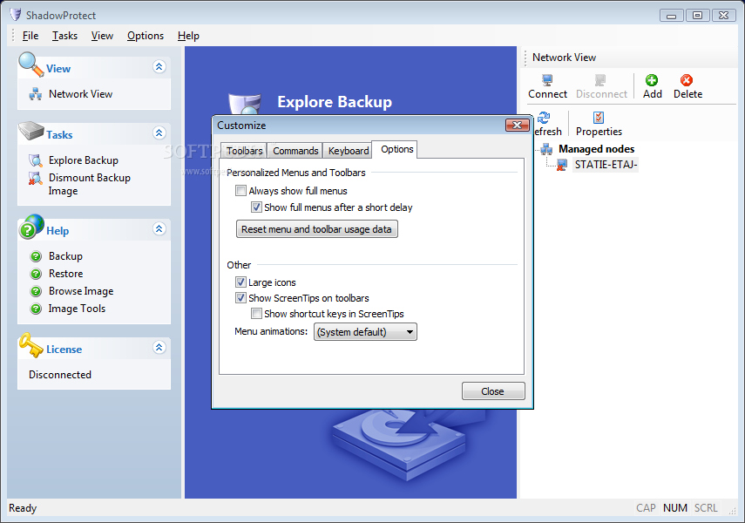Click the Close button in Customize dialog
The width and height of the screenshot is (745, 523).
click(493, 391)
